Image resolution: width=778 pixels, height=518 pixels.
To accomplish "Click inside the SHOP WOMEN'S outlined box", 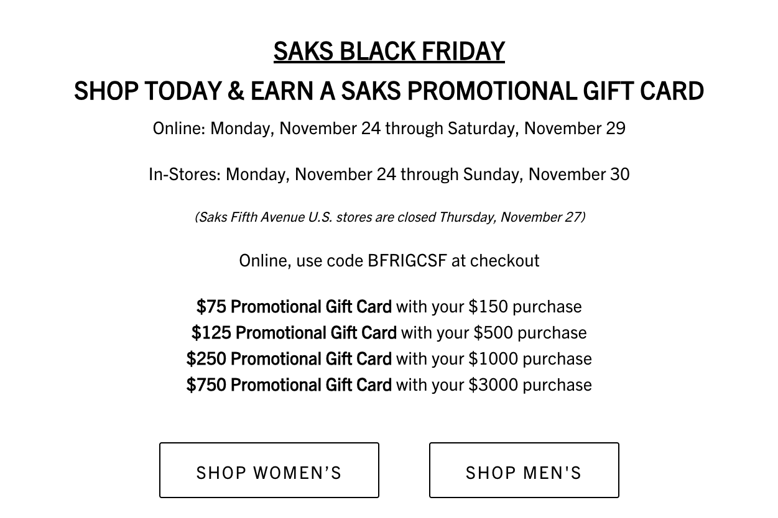I will (269, 471).
